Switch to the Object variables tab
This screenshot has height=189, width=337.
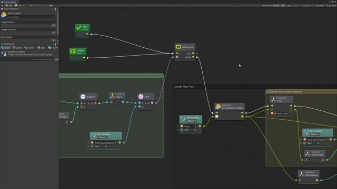click(x=17, y=48)
